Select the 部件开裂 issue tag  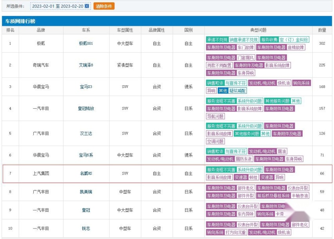click(x=246, y=196)
